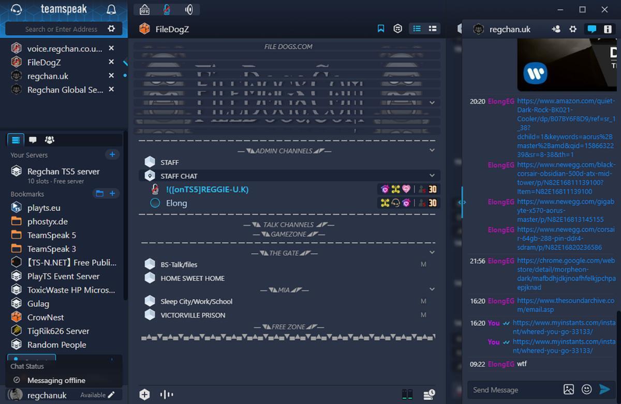621x404 pixels.
Task: Open emoji picker in message box
Action: (x=586, y=390)
